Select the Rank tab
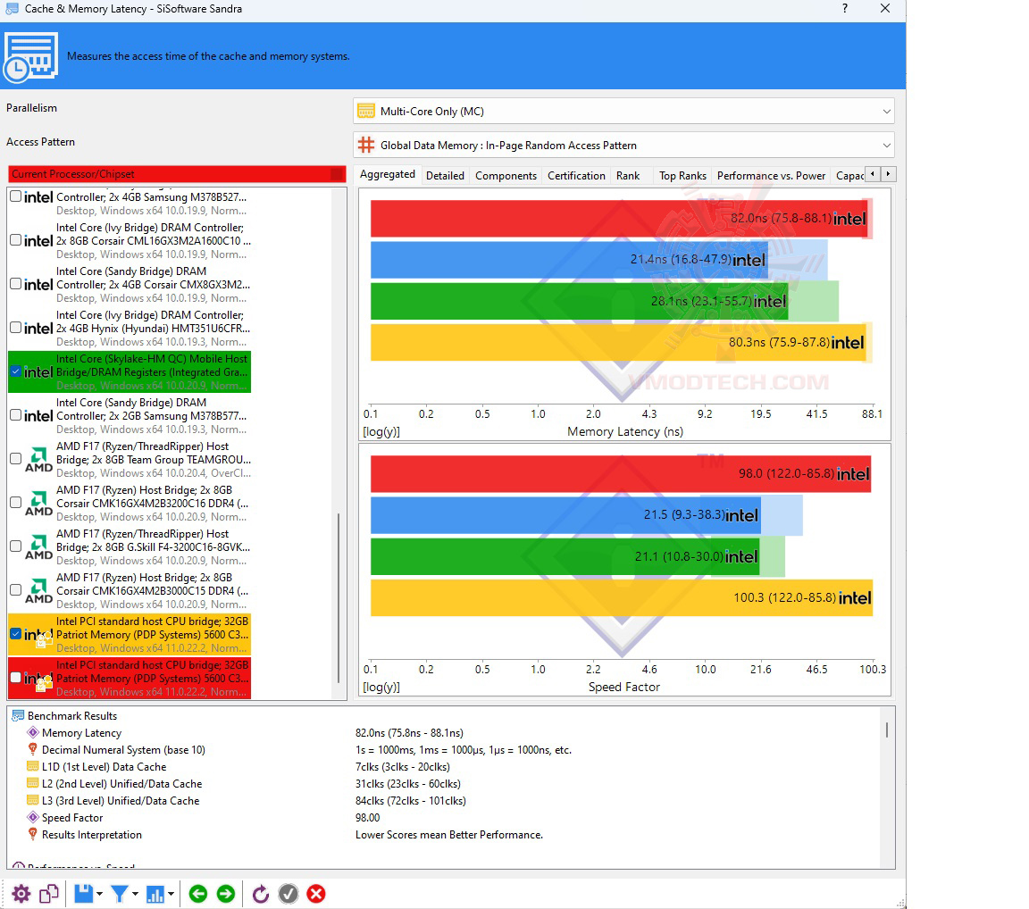1029x909 pixels. pyautogui.click(x=627, y=176)
